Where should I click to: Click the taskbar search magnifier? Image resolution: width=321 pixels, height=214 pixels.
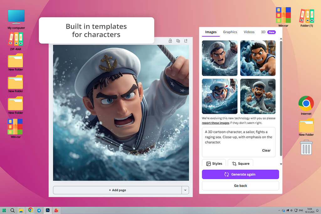click(13, 210)
